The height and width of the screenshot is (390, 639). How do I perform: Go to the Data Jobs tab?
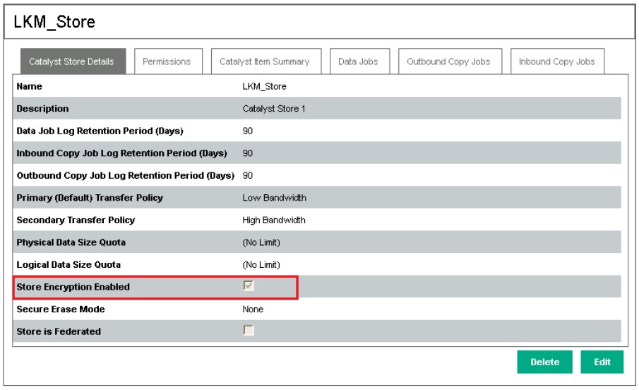[360, 61]
